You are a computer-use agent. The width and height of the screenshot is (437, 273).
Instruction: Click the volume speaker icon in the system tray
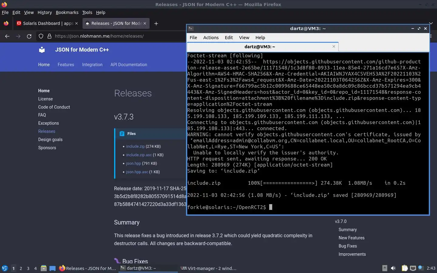pos(393,268)
